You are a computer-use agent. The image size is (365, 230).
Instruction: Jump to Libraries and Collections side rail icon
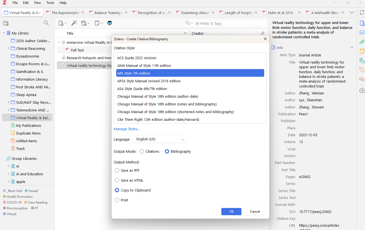click(362, 61)
